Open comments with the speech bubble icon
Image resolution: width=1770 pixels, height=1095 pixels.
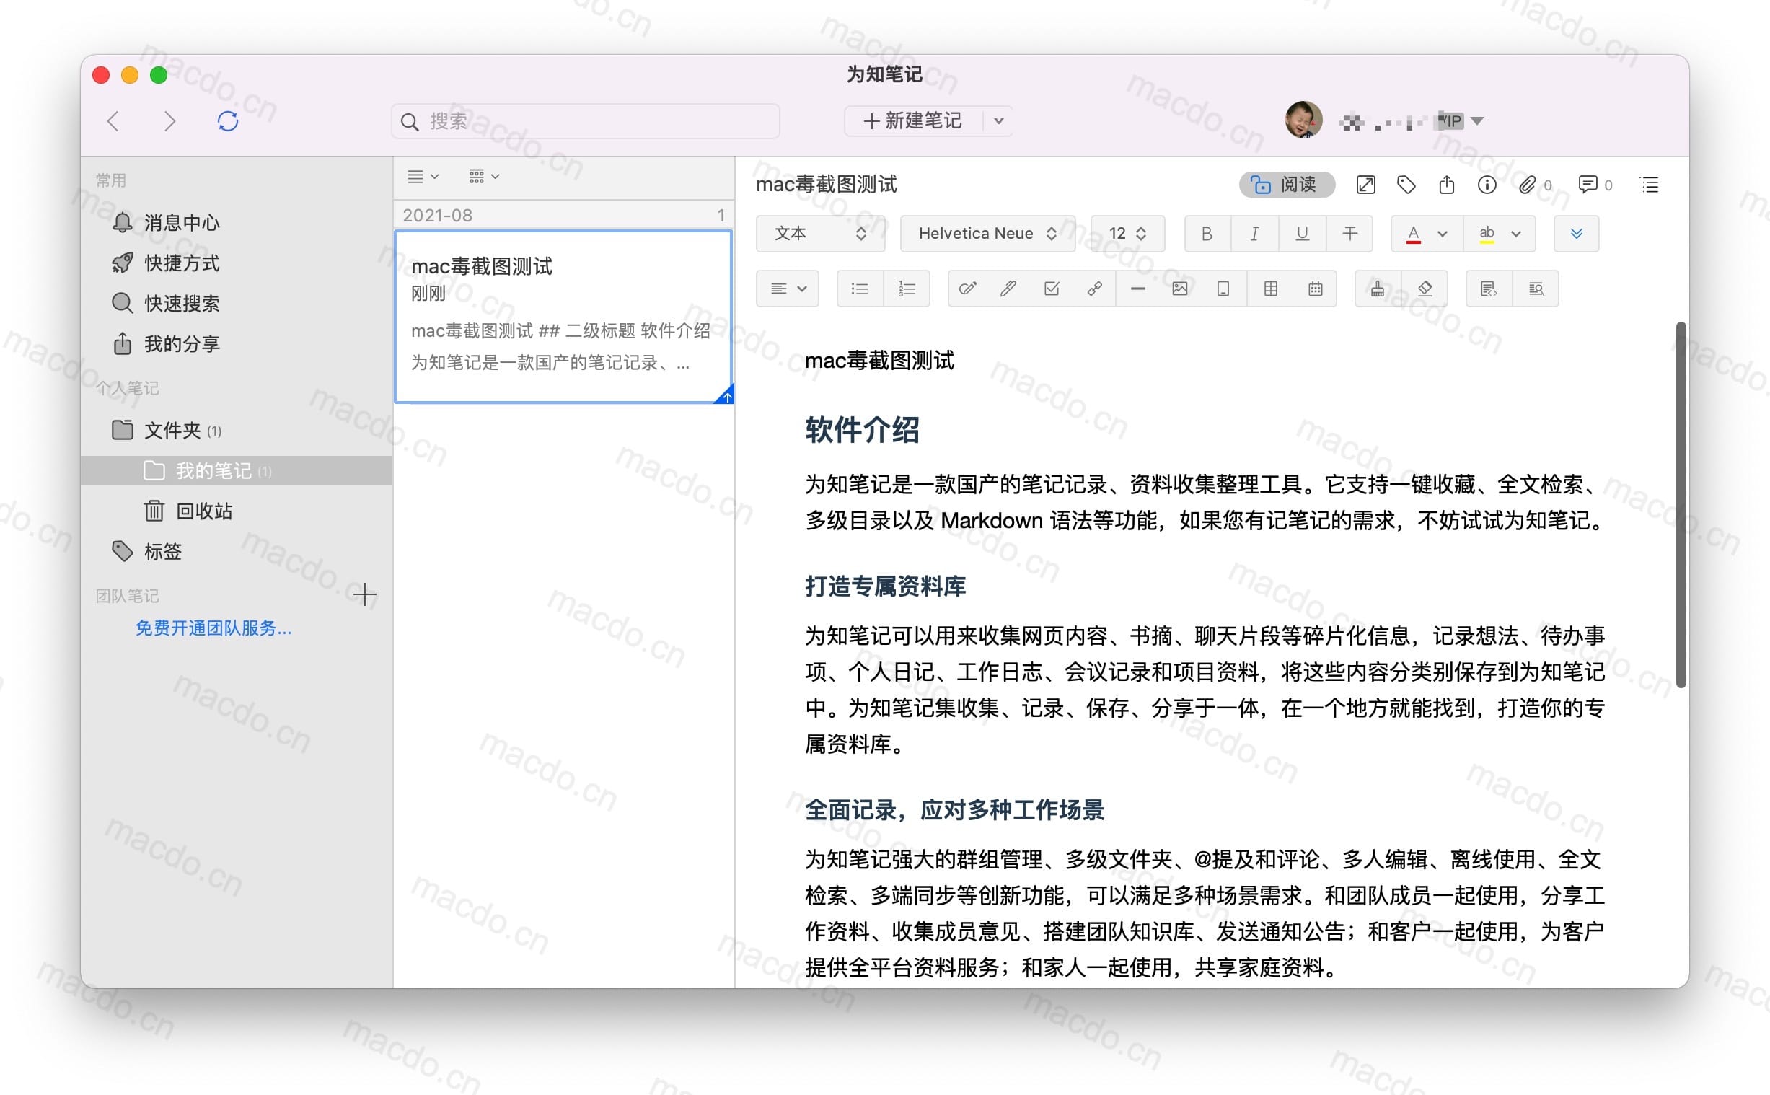pos(1588,185)
